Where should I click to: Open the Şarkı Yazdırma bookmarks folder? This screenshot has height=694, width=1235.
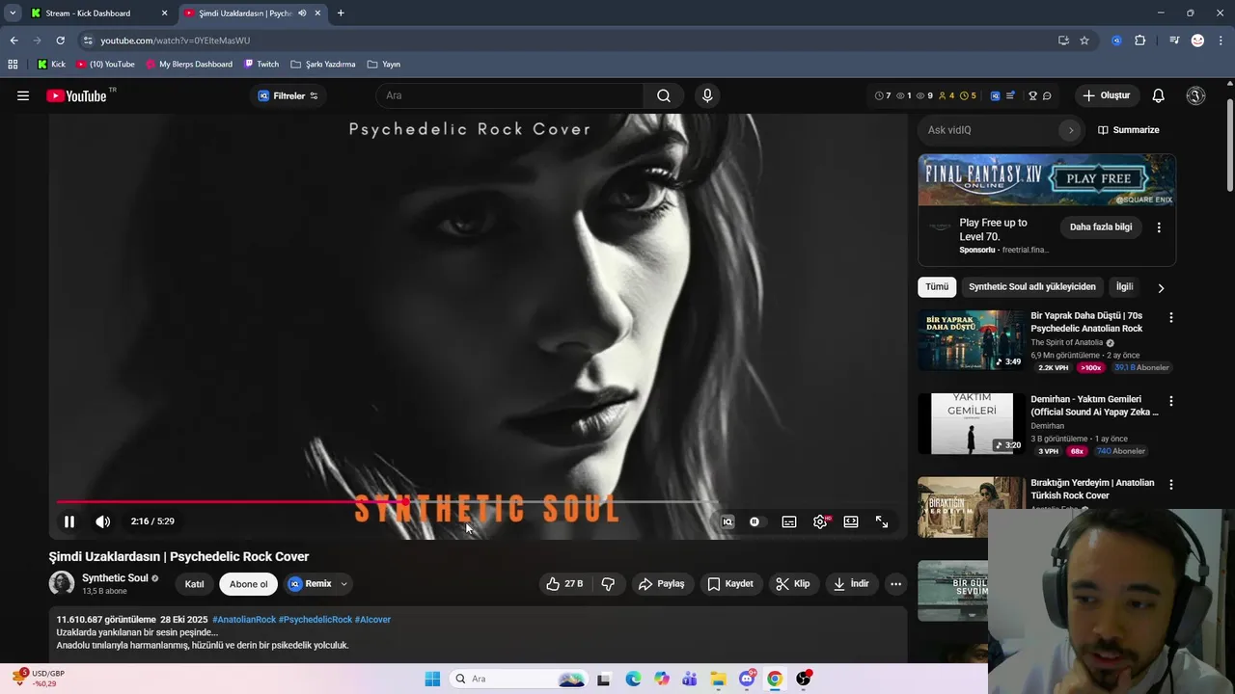323,65
